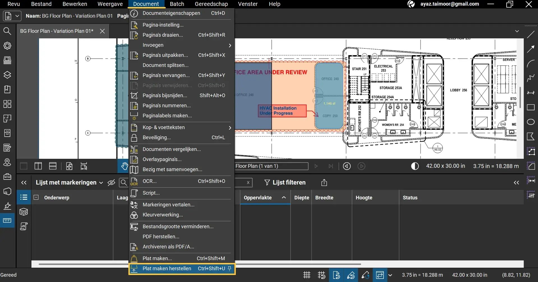
Task: Toggle hidden markups eye icon
Action: coord(111,183)
